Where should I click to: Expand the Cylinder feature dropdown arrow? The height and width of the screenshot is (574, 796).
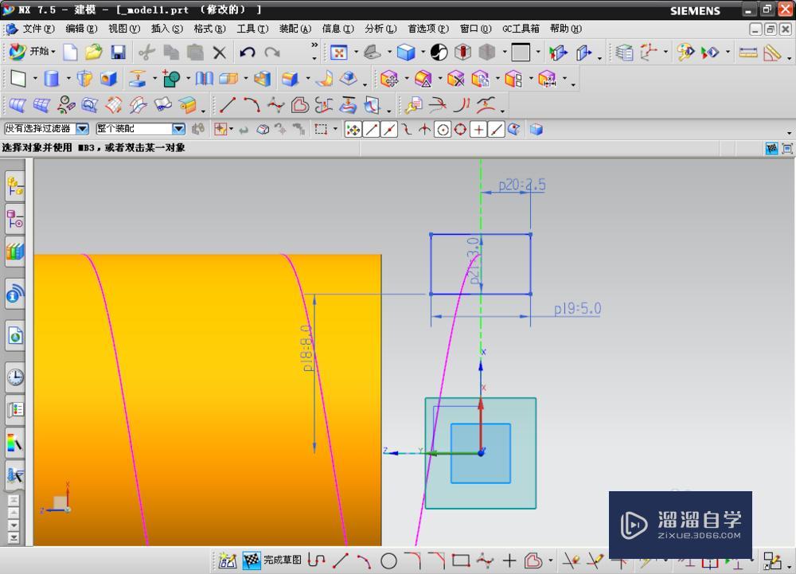[x=68, y=79]
